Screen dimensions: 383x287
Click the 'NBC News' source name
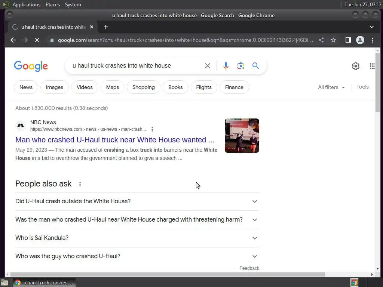pos(43,122)
